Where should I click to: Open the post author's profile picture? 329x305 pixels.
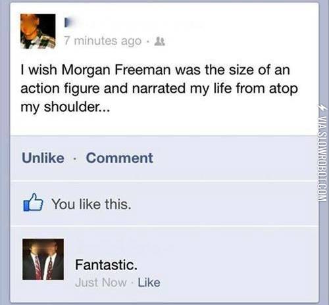38,31
